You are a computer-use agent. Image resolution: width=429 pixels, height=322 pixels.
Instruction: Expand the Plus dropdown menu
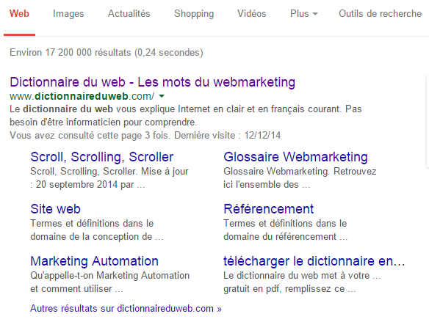(303, 14)
